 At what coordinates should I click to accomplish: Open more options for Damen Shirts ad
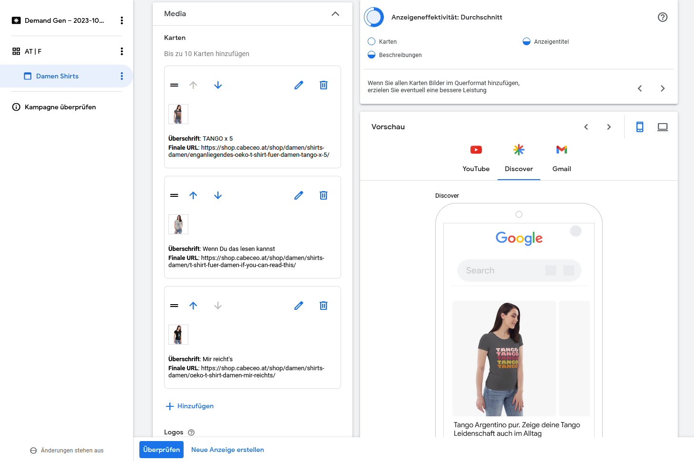coord(122,76)
